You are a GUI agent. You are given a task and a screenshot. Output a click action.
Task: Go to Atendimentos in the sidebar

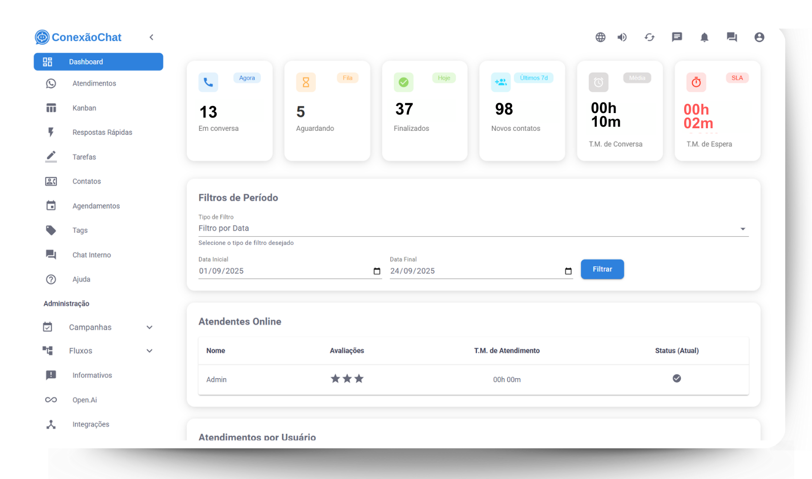click(94, 84)
